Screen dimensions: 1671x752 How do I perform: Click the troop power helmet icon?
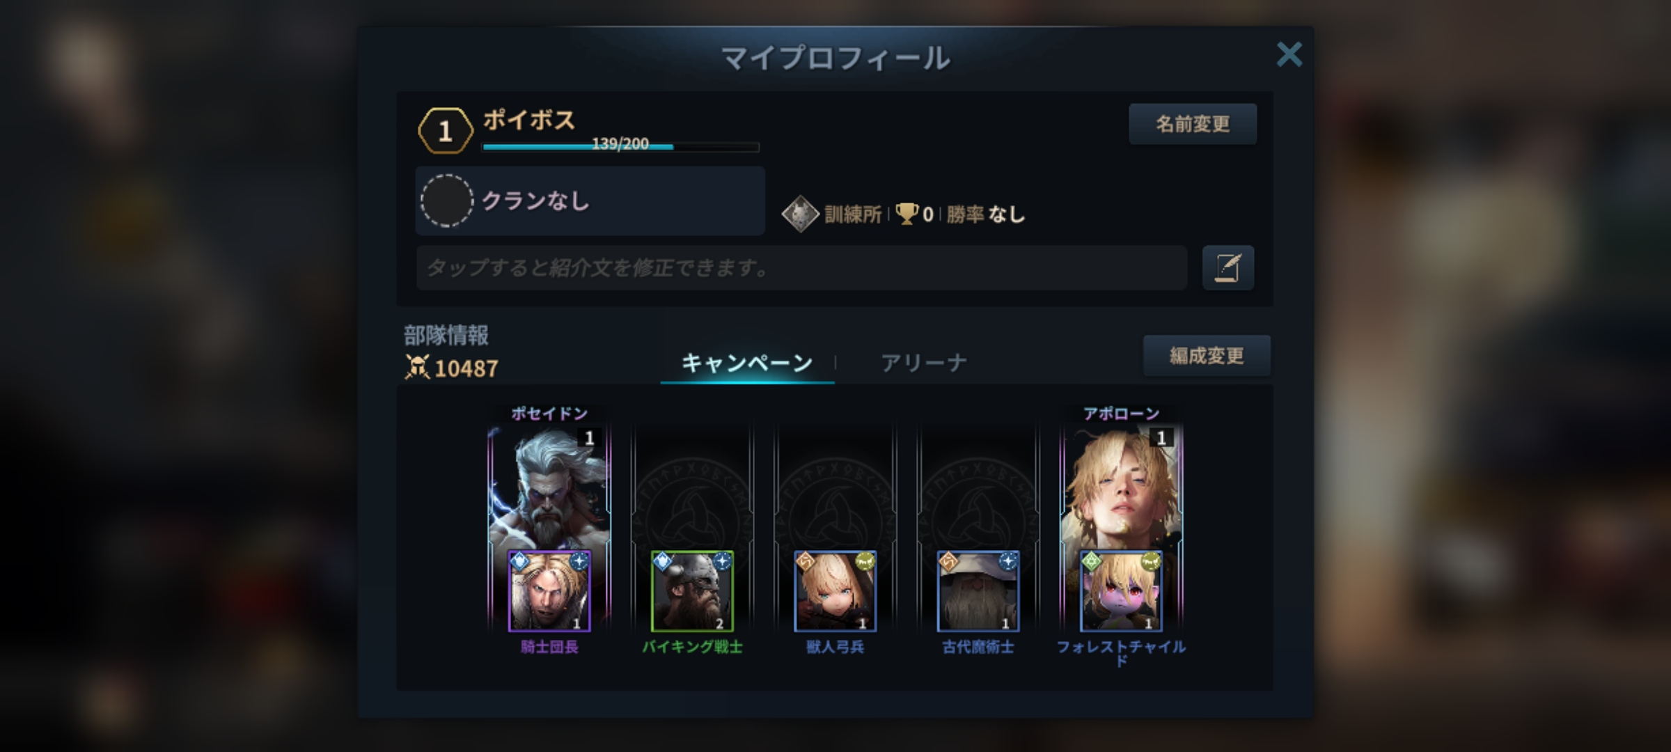417,367
